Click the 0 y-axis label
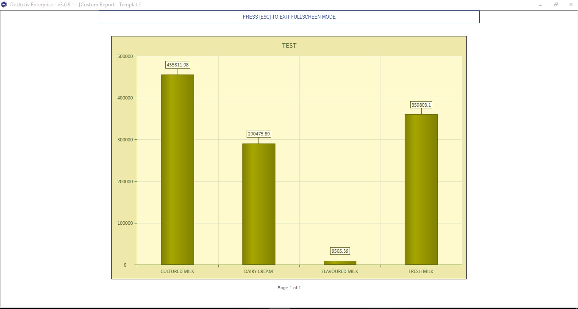 [125, 265]
